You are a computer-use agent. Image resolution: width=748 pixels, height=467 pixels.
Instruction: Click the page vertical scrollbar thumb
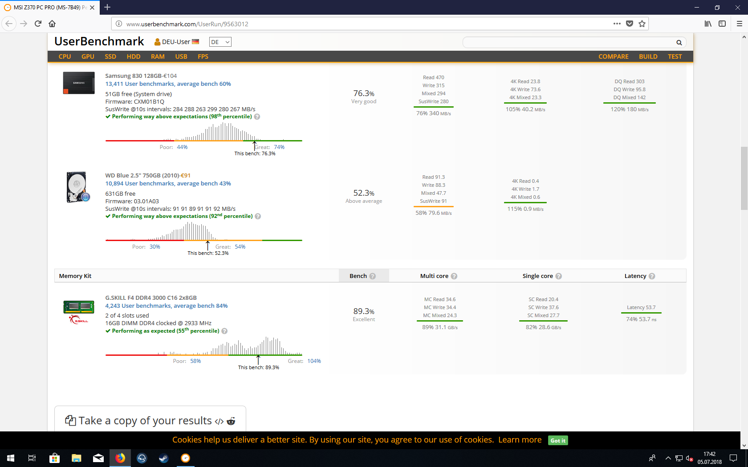tap(744, 178)
